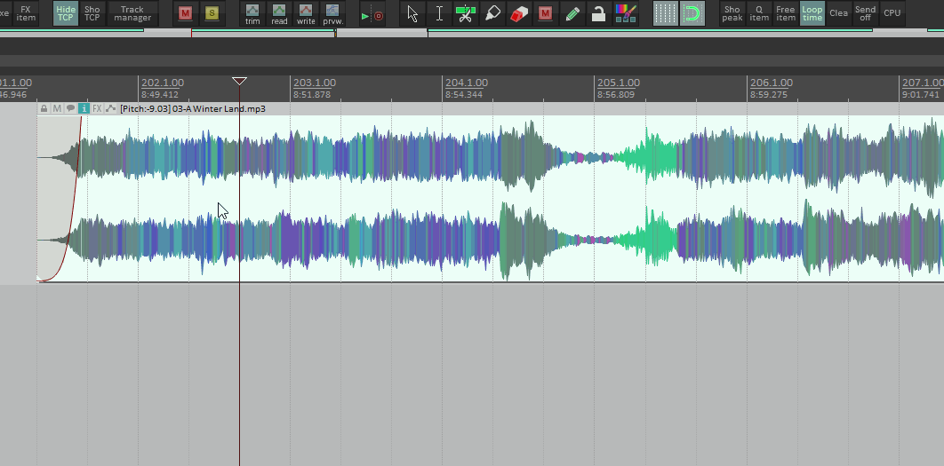Click the item lock icon on A Winter Land
This screenshot has width=944, height=466.
pyautogui.click(x=44, y=109)
